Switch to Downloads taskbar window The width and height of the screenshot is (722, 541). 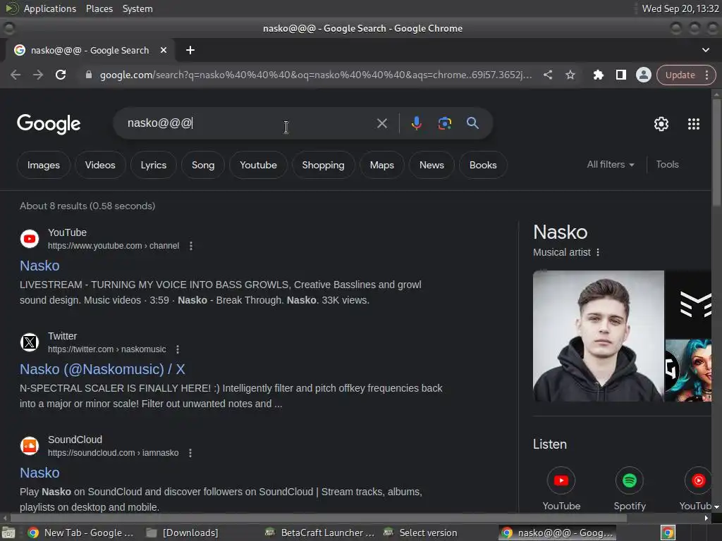183,533
